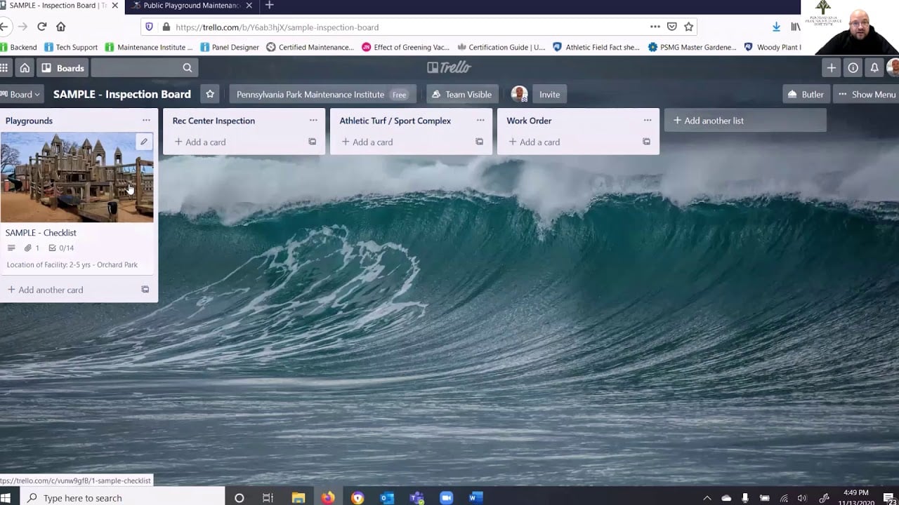Open Butler automation in the board header

(x=806, y=94)
